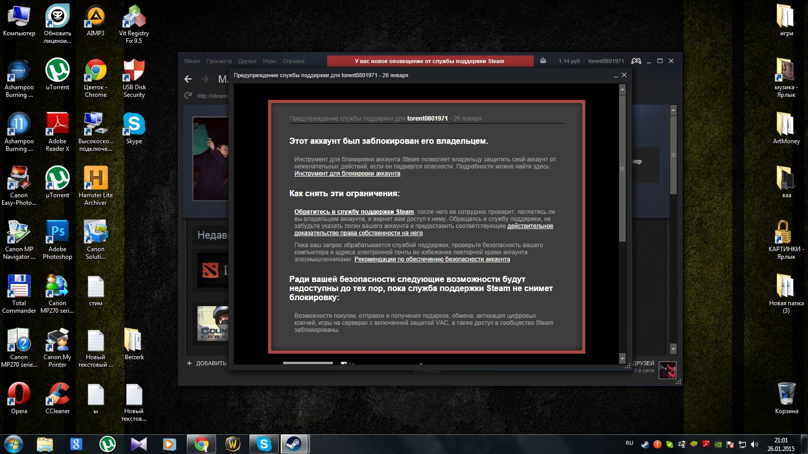Open volume control in system tray
Viewport: 808px width, 454px height.
click(x=754, y=444)
